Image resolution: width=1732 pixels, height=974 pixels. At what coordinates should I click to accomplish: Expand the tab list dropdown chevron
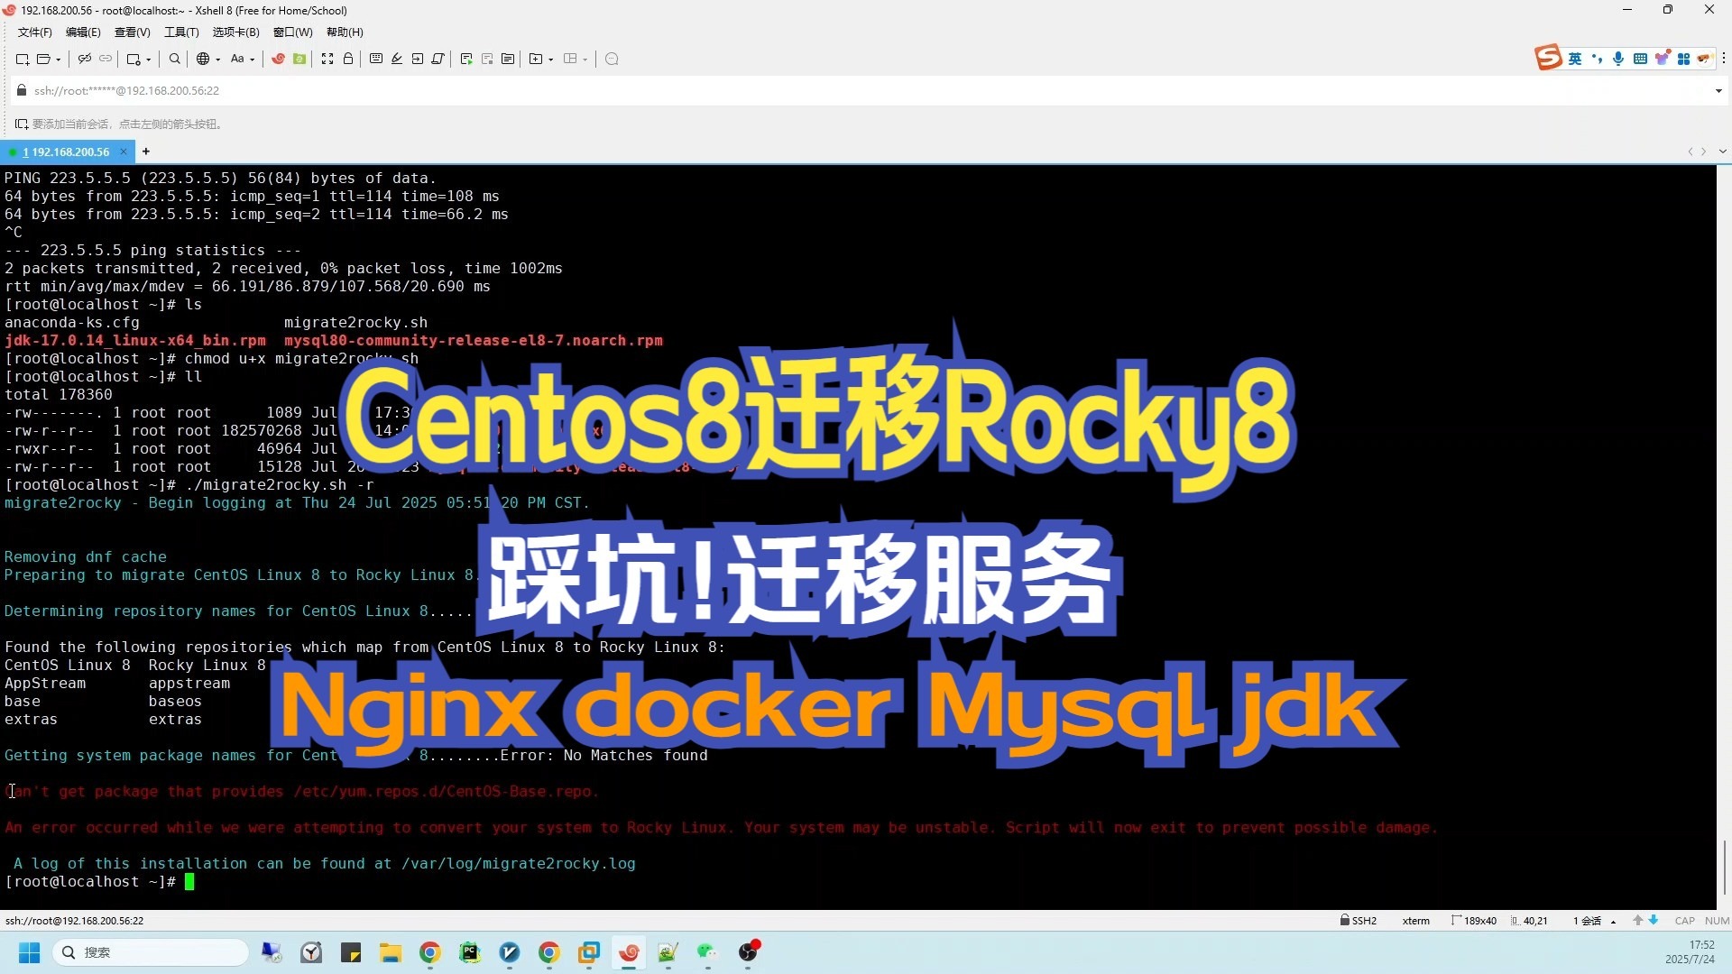tap(1722, 152)
